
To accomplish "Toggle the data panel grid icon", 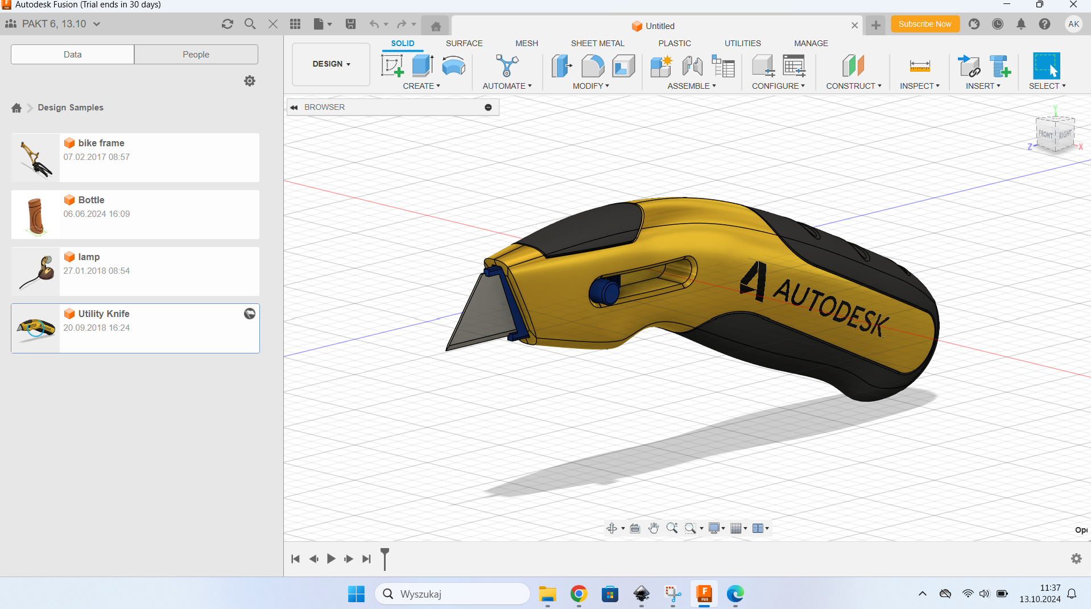I will [295, 24].
